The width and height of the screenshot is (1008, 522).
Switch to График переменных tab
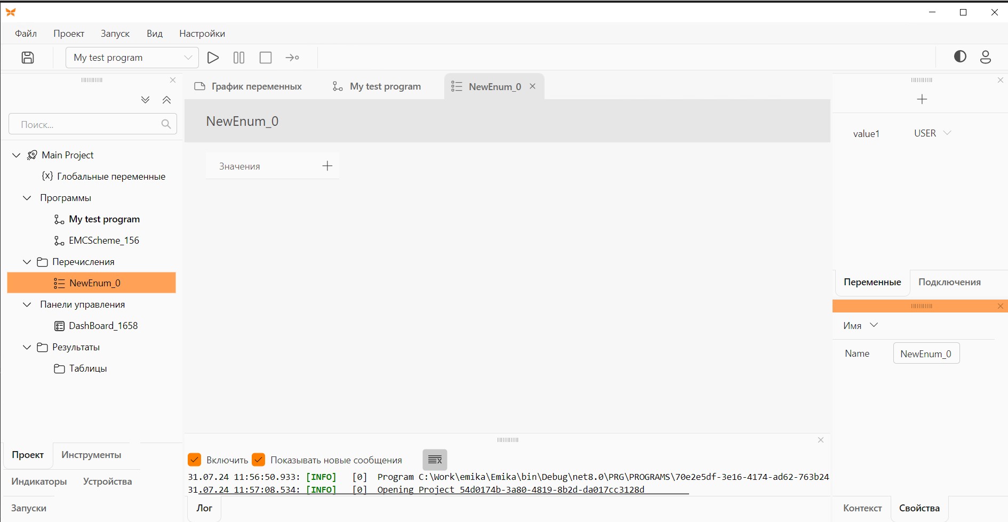point(249,86)
